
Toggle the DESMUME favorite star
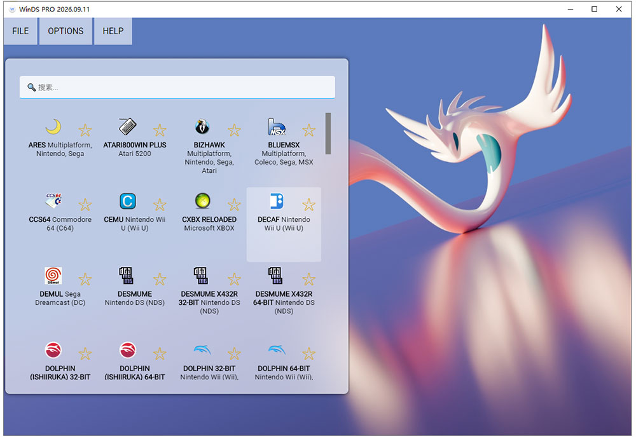coord(160,280)
